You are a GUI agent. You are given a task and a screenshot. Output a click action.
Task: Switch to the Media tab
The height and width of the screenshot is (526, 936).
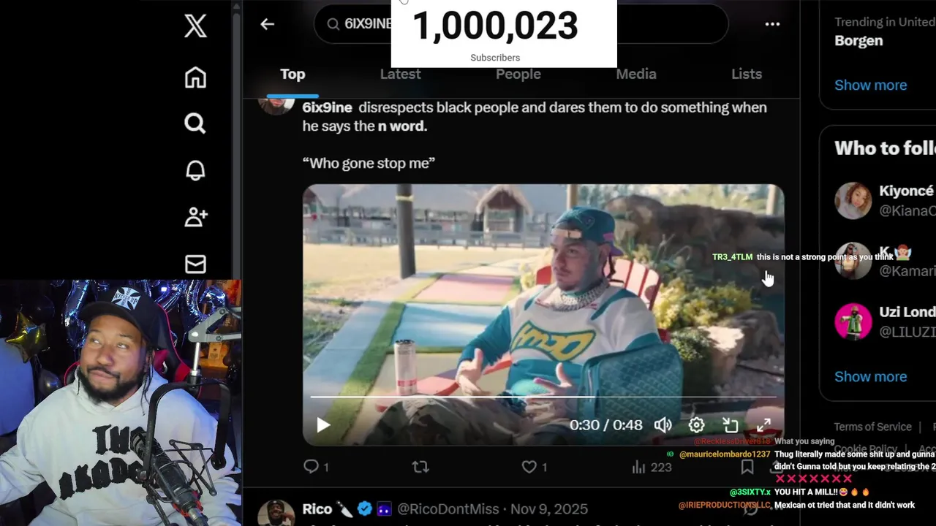635,74
